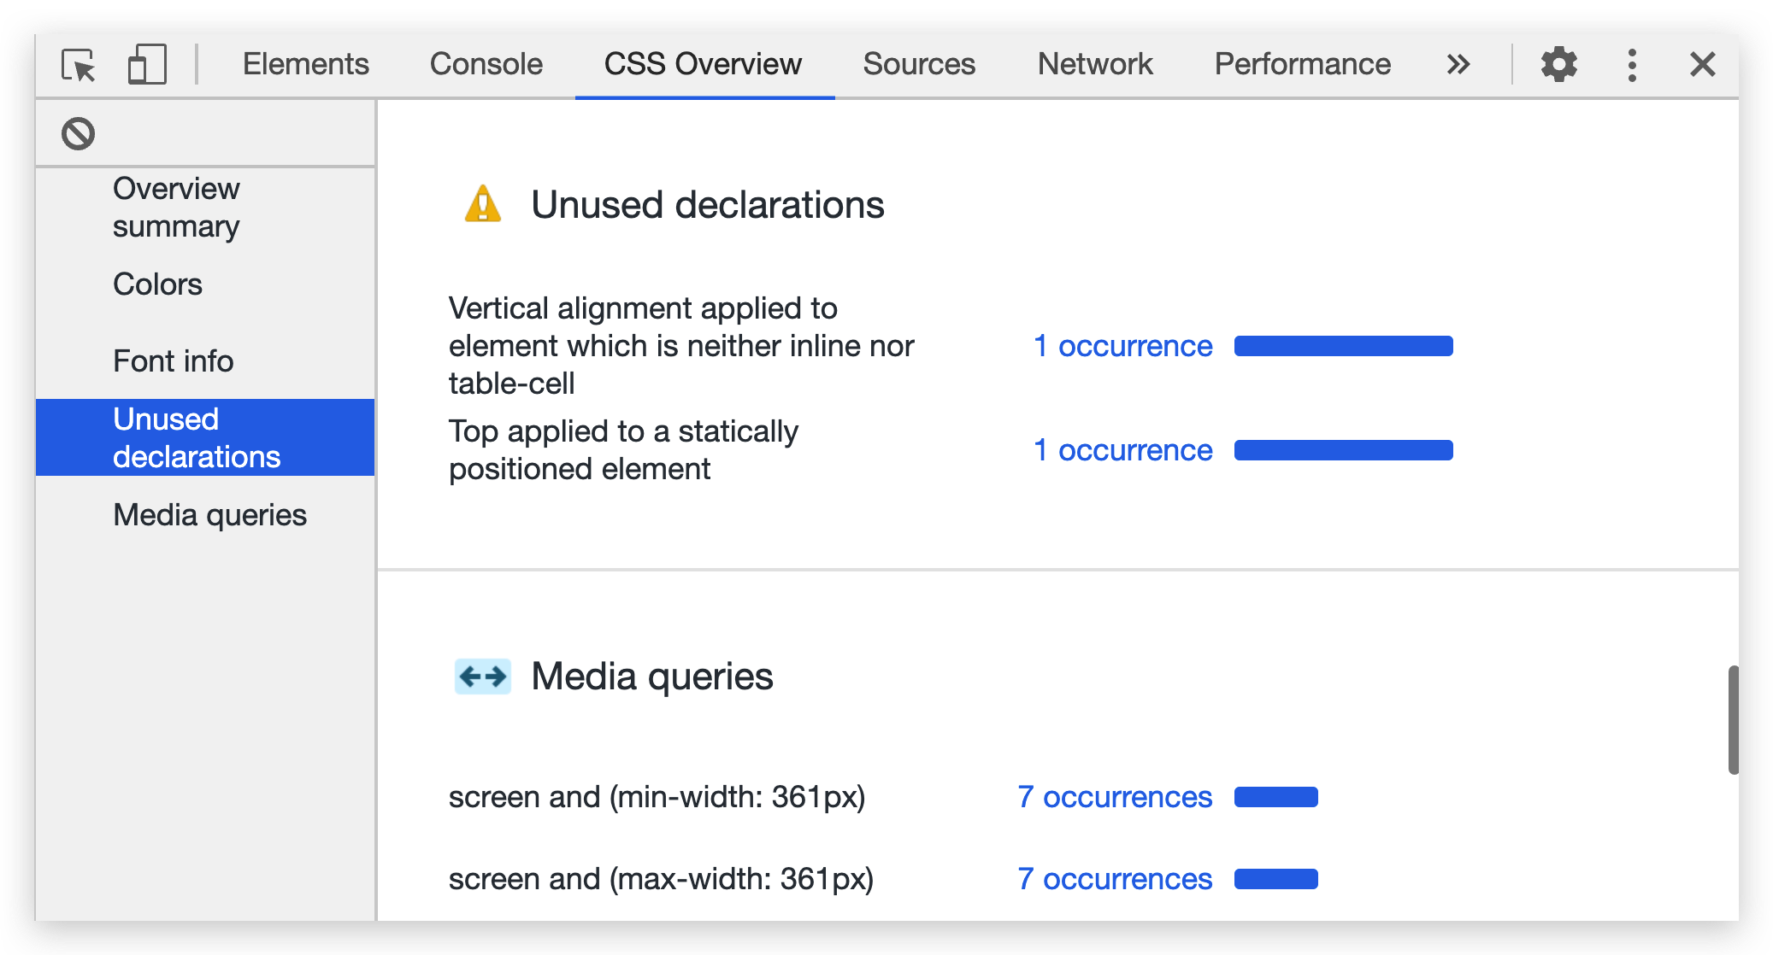This screenshot has width=1773, height=955.
Task: Expand the more tabs chevron
Action: tap(1458, 65)
